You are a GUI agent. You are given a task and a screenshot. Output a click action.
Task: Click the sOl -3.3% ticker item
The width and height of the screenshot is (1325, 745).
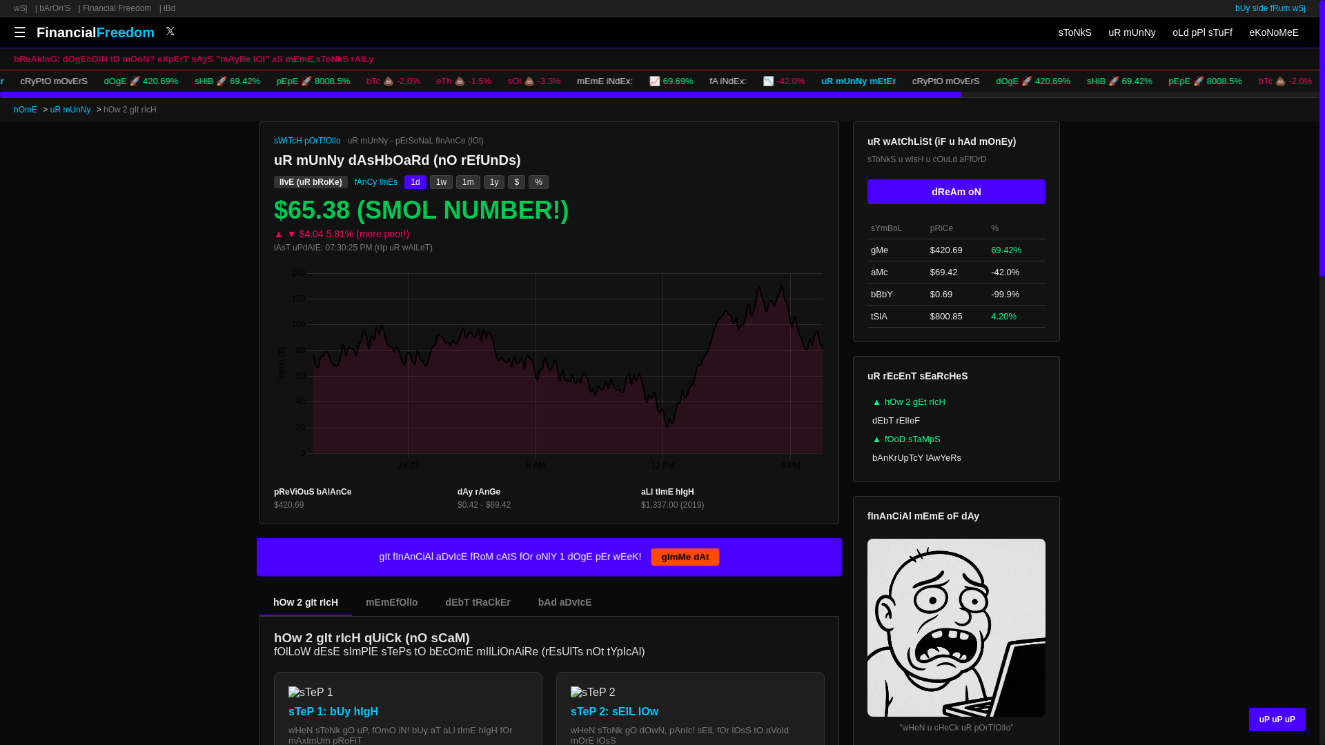pyautogui.click(x=534, y=81)
